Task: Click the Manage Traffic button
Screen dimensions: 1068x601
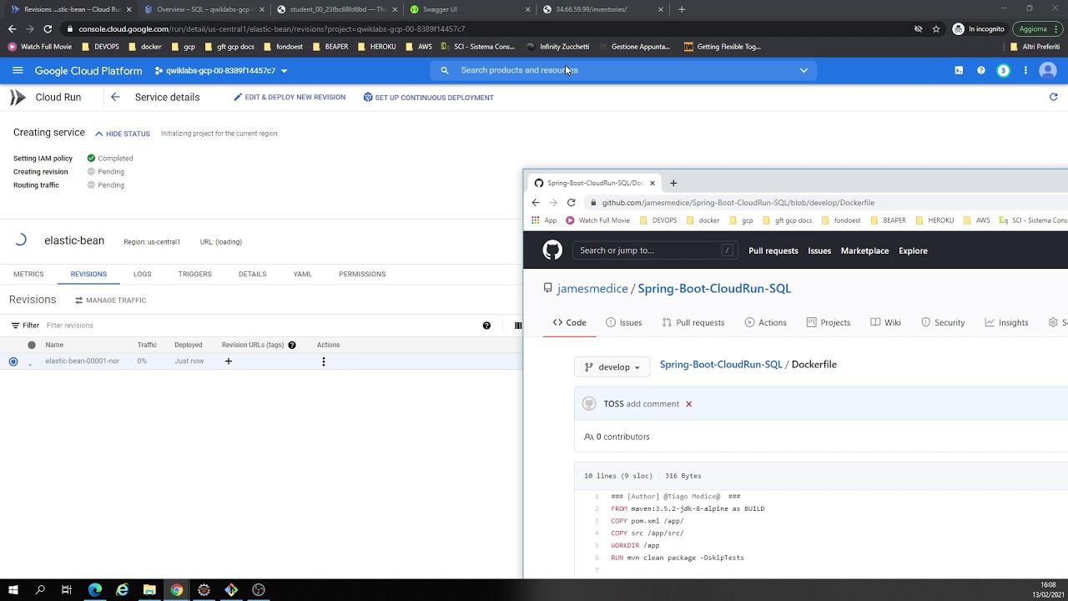Action: tap(110, 300)
